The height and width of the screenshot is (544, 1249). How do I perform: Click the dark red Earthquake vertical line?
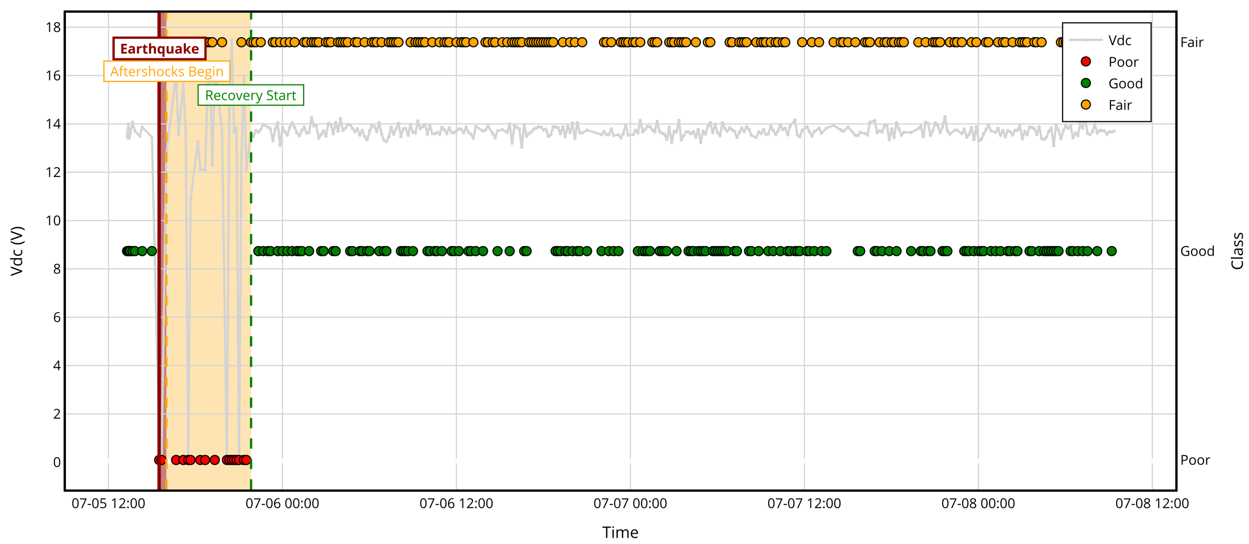click(159, 291)
